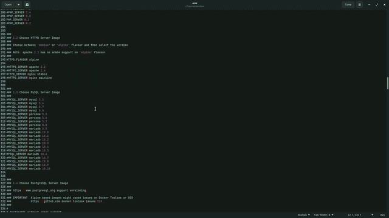Click the HTTPD_SERVER nginx stable line

pyautogui.click(x=27, y=74)
